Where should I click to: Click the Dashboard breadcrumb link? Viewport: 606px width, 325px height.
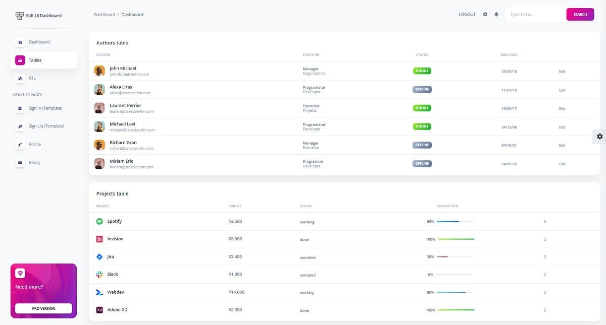(105, 14)
